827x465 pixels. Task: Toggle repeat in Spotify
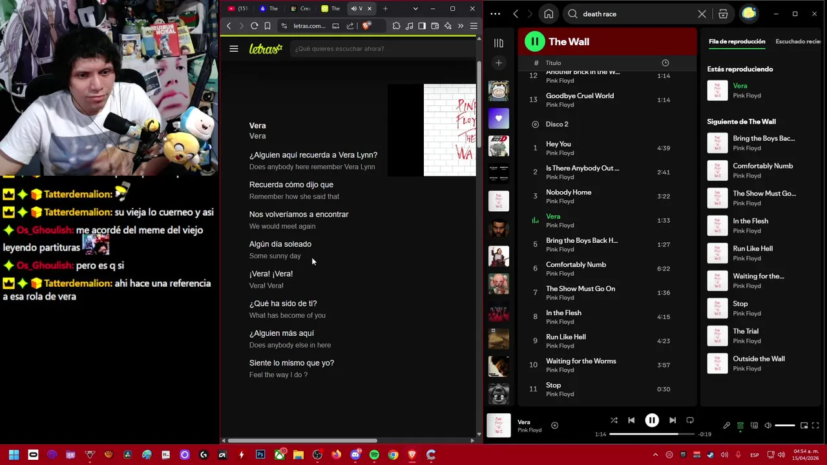690,420
